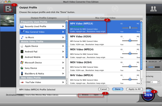Click the preview volume slider
Image resolution: width=162 pixels, height=106 pixels.
154,67
